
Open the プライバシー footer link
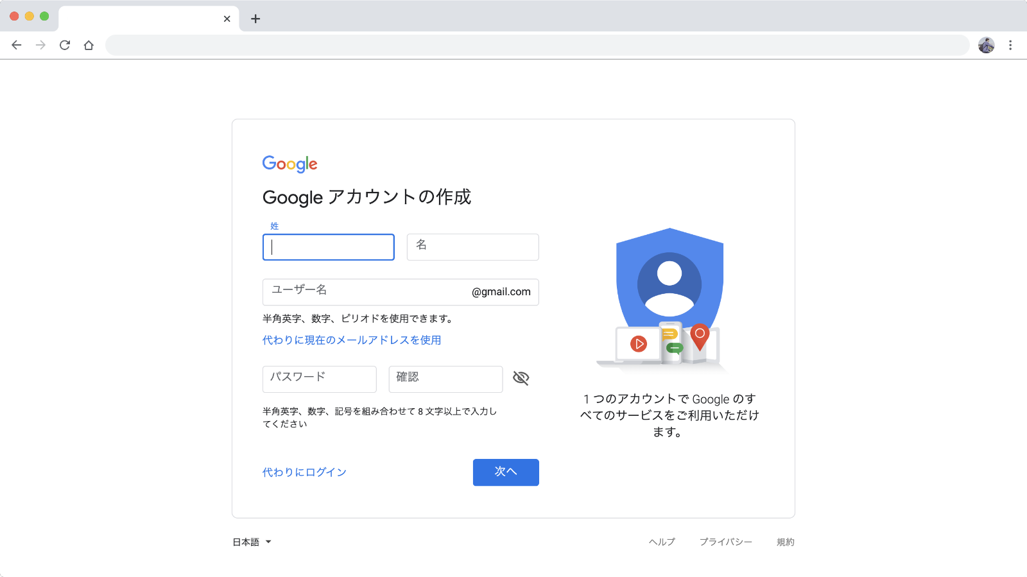pyautogui.click(x=726, y=542)
